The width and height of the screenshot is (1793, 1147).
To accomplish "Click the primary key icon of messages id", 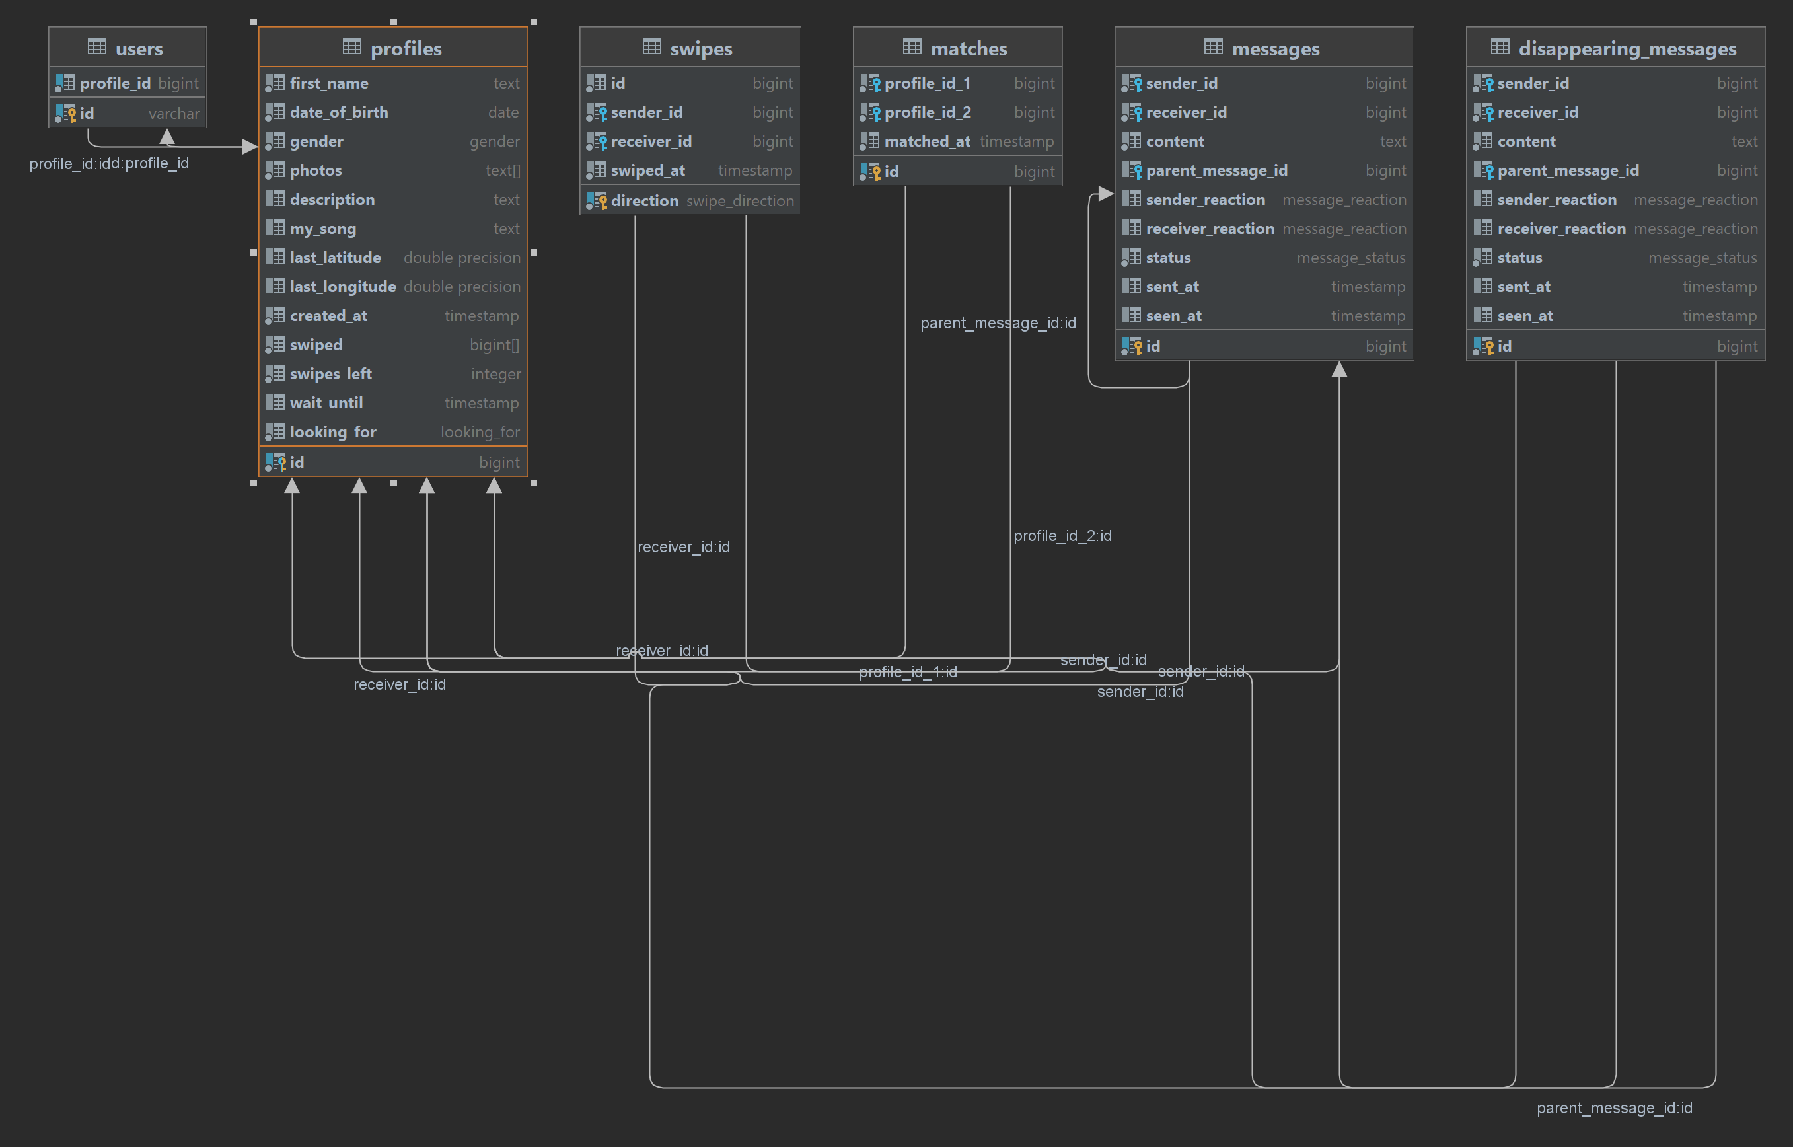I will pyautogui.click(x=1132, y=346).
